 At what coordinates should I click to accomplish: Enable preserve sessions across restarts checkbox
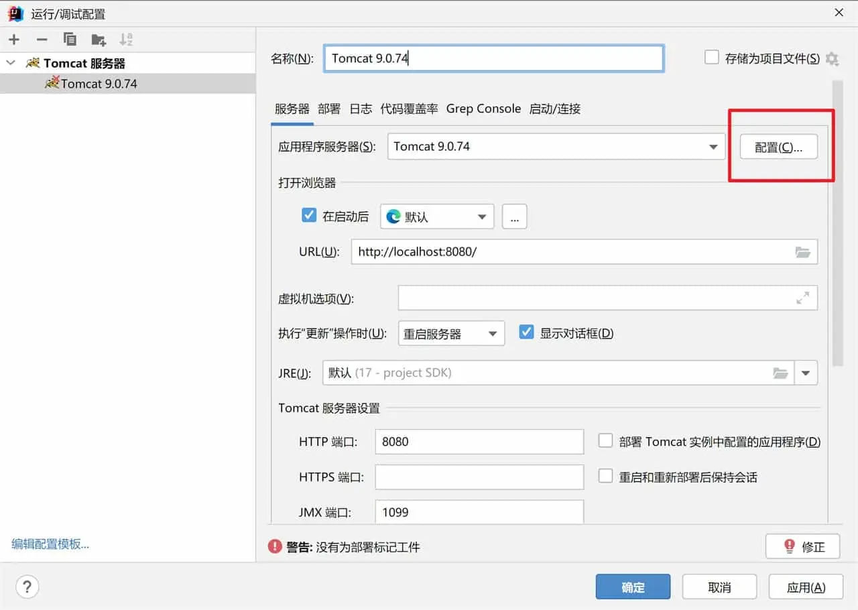click(606, 477)
